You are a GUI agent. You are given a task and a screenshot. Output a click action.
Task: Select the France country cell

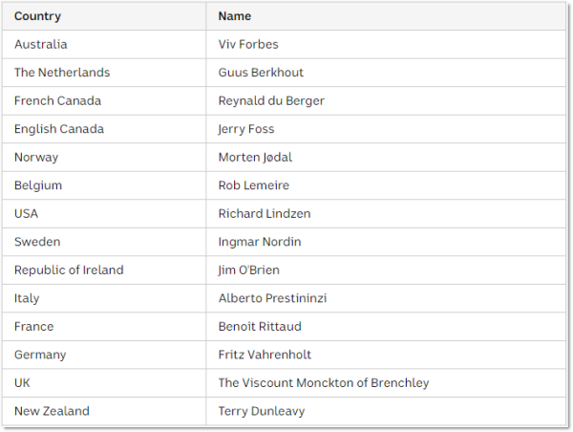click(34, 326)
